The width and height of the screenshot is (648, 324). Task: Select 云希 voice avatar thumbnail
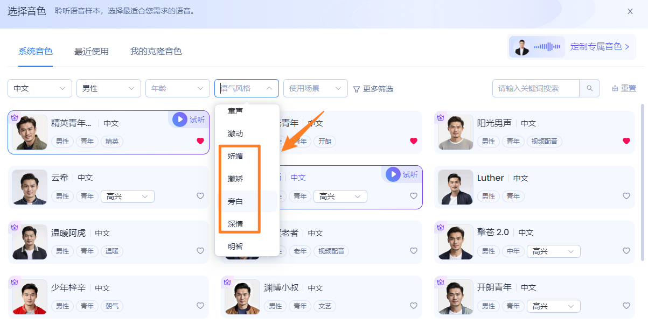[30, 187]
